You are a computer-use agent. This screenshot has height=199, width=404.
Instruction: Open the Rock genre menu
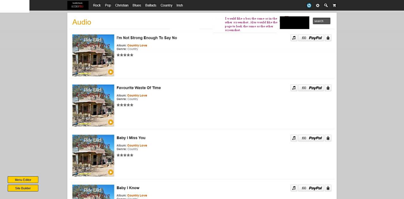(97, 5)
